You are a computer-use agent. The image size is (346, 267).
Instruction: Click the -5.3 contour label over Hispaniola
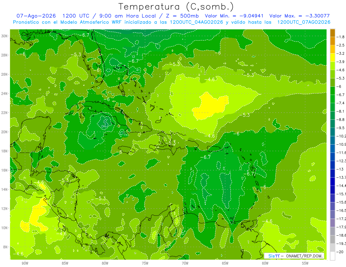tap(170, 143)
